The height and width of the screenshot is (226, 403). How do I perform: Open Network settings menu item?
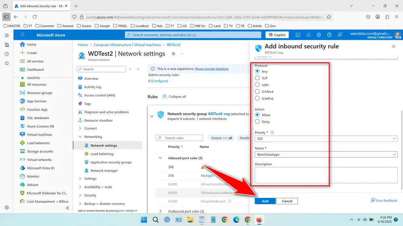pyautogui.click(x=108, y=146)
